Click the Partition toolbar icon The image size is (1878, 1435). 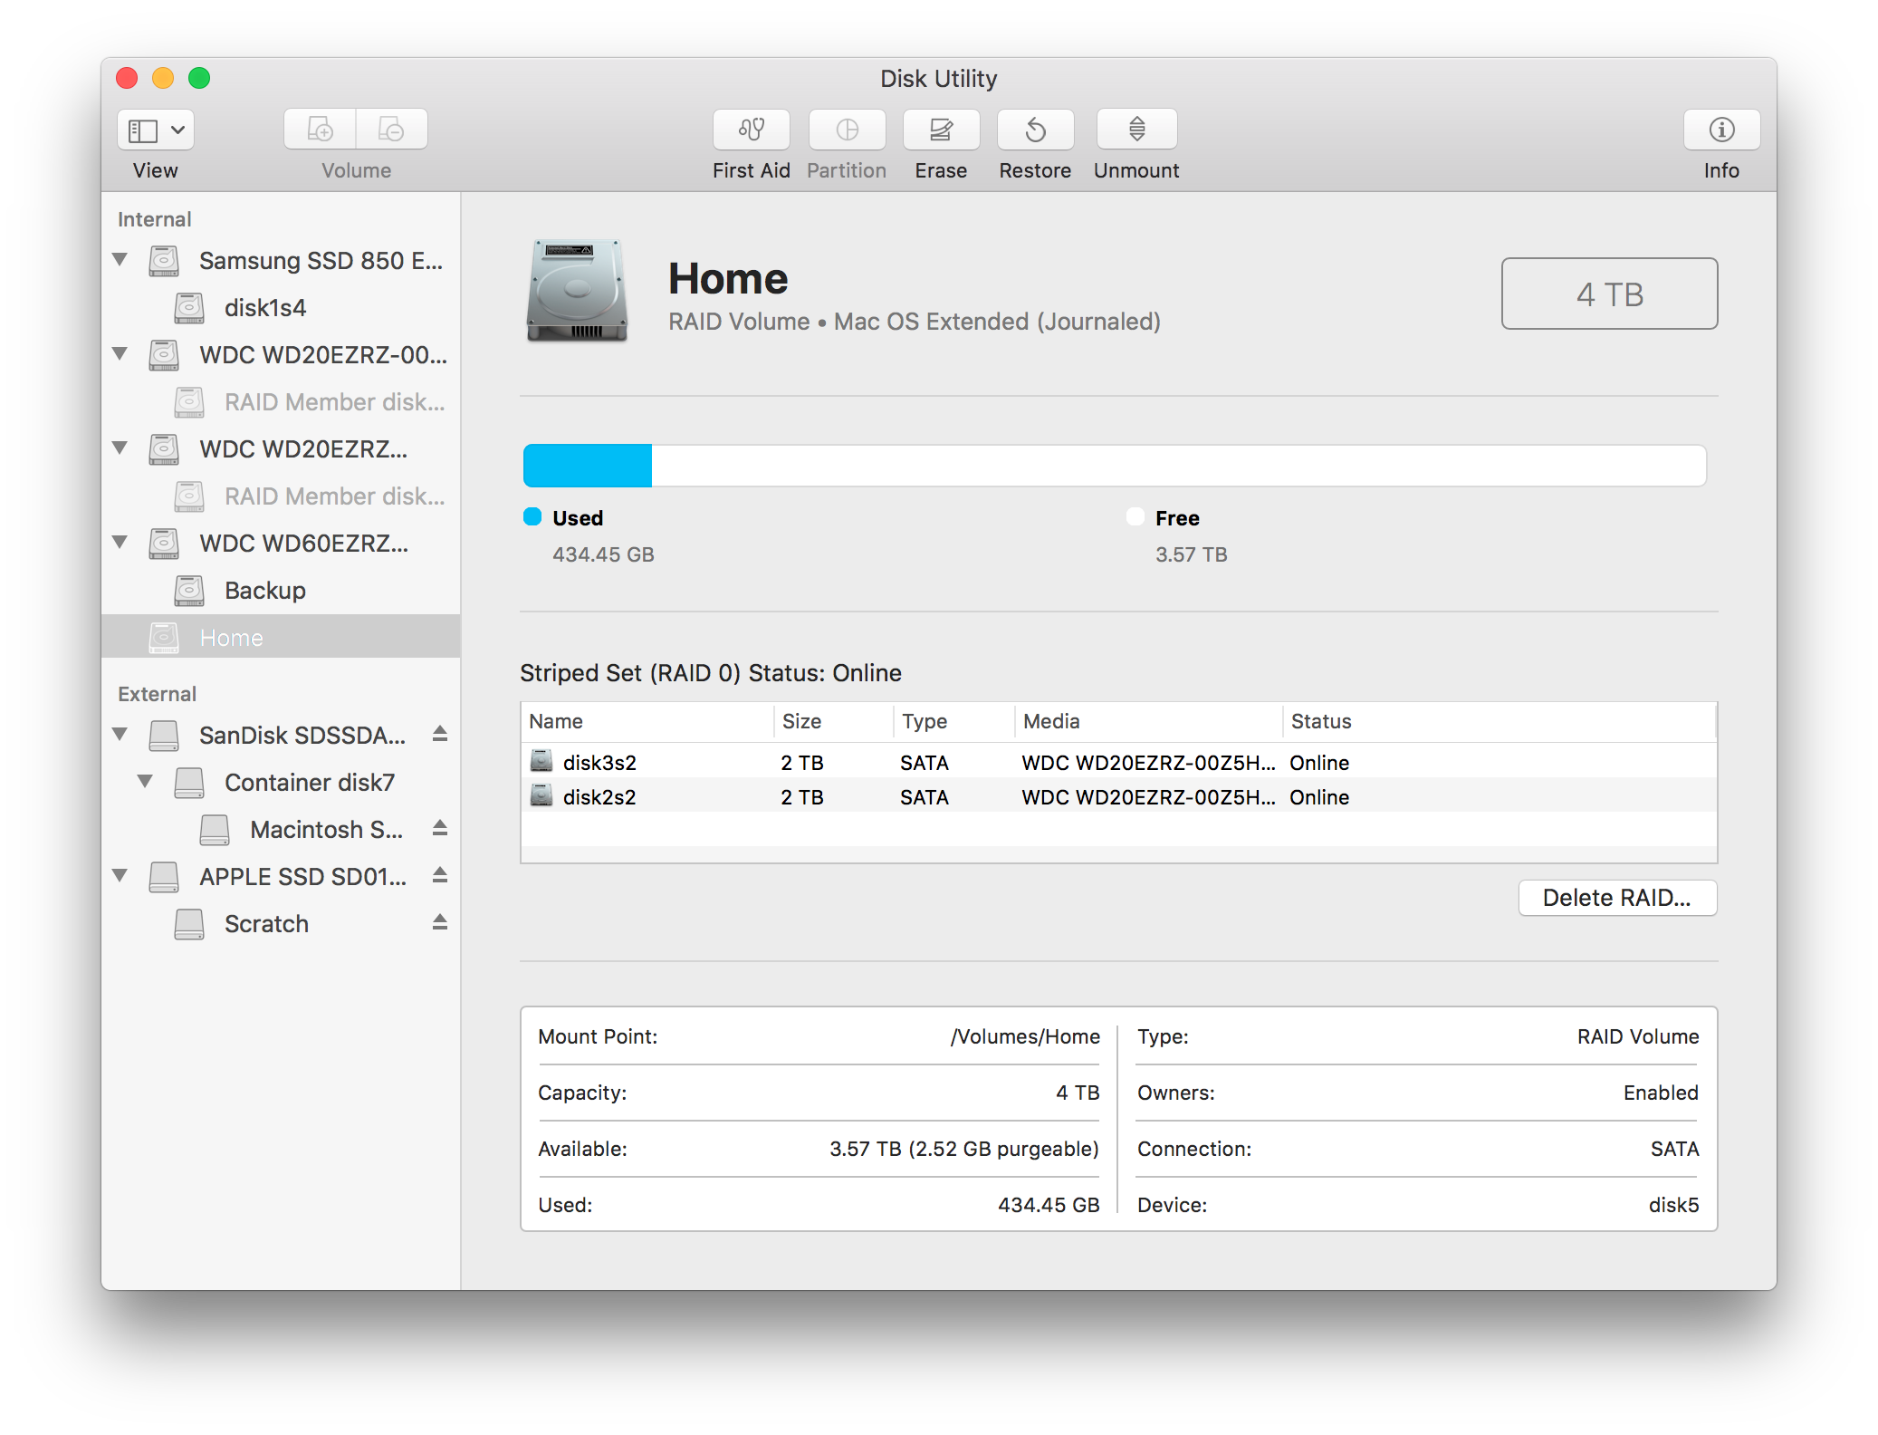(847, 130)
